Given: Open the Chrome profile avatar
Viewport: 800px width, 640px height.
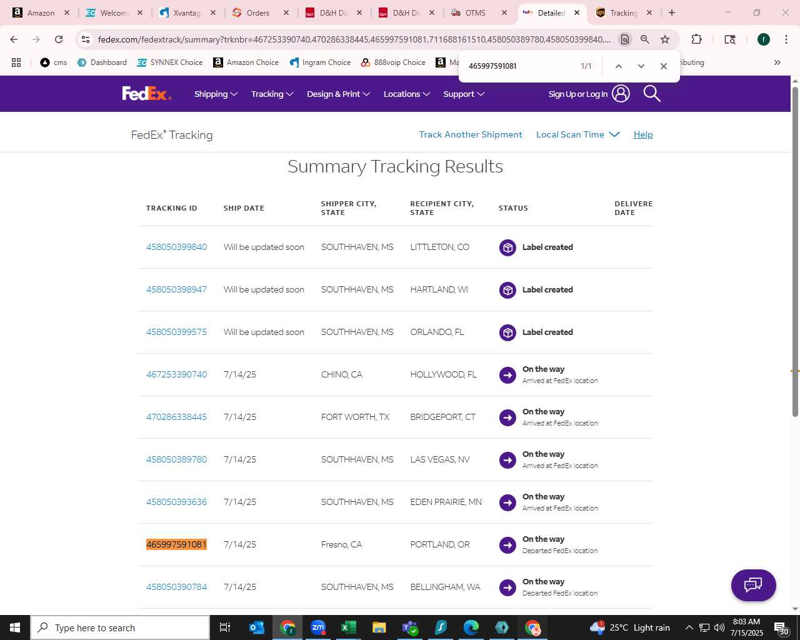Looking at the screenshot, I should 764,39.
